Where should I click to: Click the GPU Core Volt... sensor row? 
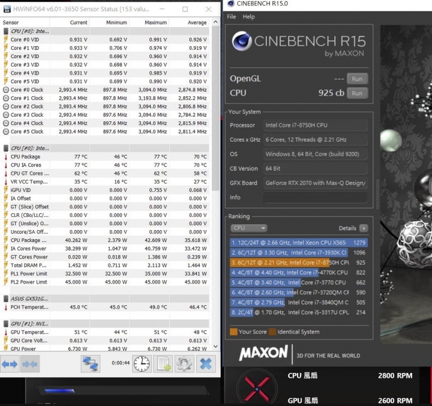tap(104, 341)
